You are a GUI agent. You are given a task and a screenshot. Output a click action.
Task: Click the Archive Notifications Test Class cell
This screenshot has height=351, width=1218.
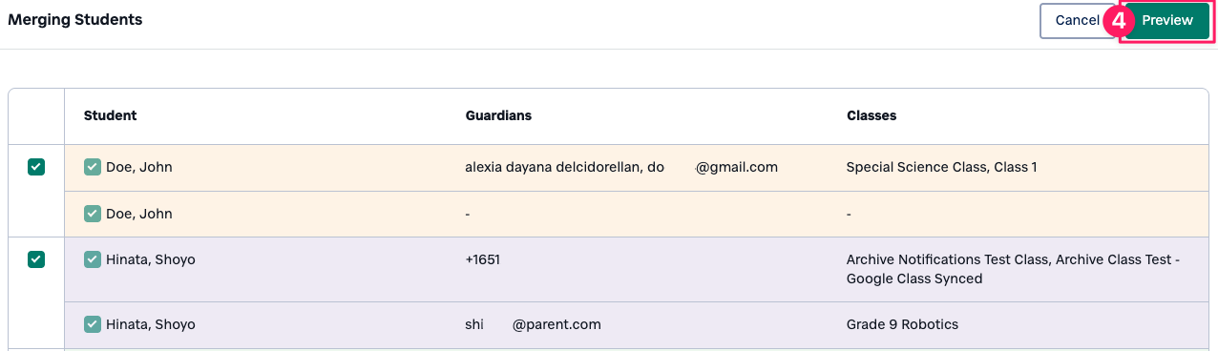(1014, 269)
